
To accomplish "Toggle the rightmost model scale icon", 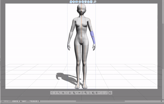I will 110,93.
